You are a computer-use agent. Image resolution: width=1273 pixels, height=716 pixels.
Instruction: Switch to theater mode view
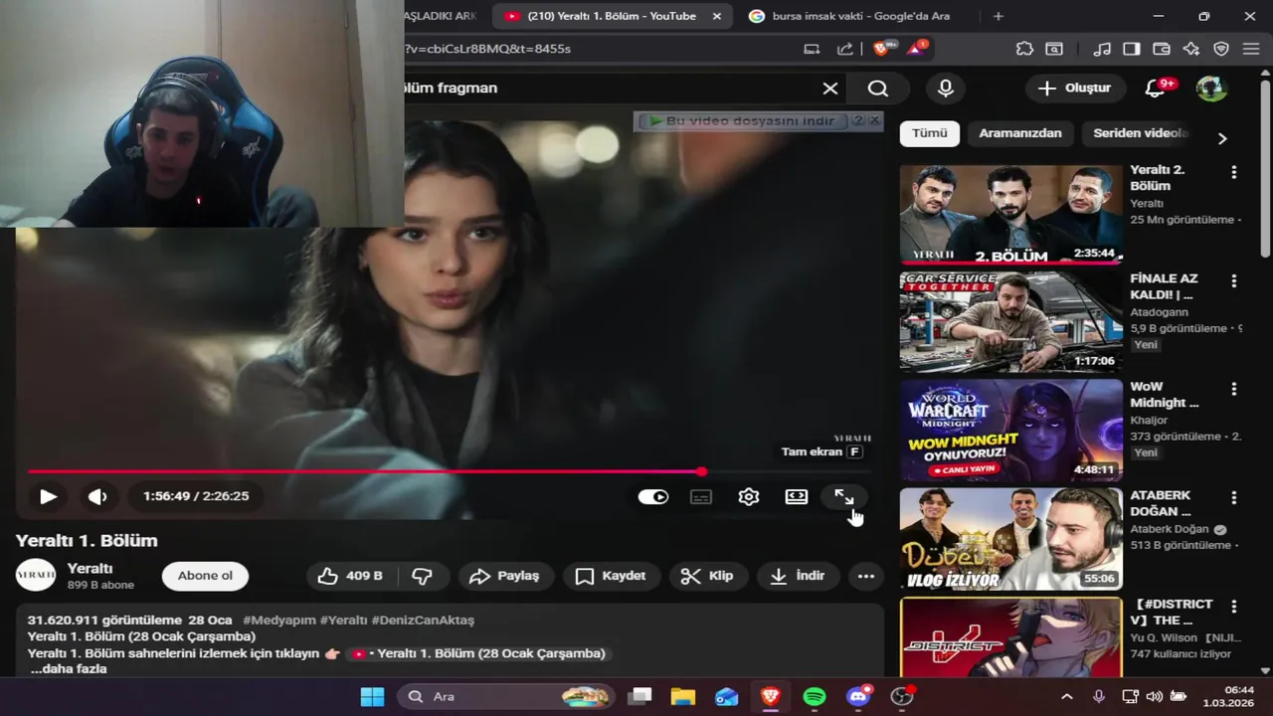pos(797,497)
